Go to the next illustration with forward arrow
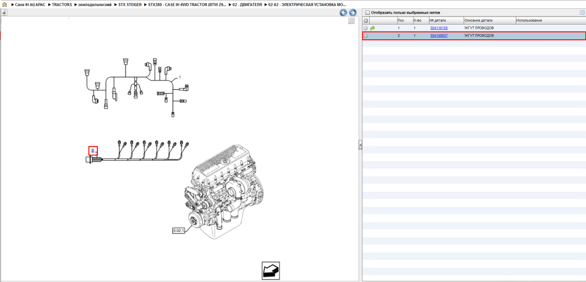This screenshot has height=282, width=586. (x=352, y=12)
